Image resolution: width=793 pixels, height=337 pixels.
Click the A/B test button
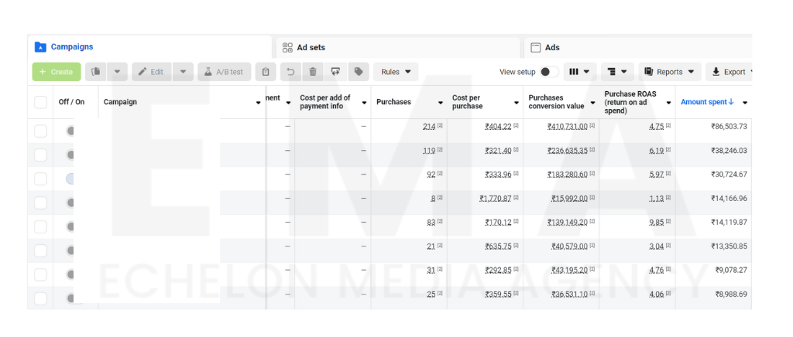[224, 72]
